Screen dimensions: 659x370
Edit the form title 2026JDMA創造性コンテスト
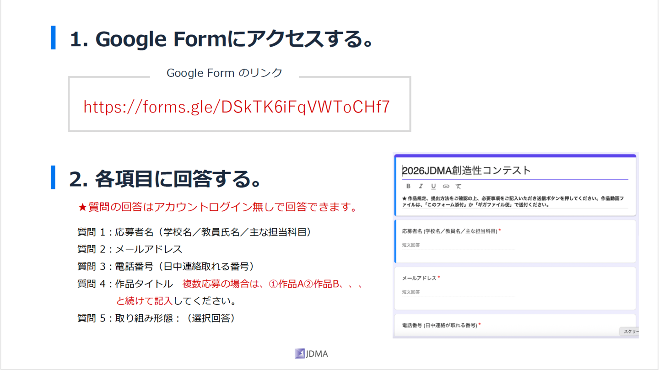coord(466,171)
